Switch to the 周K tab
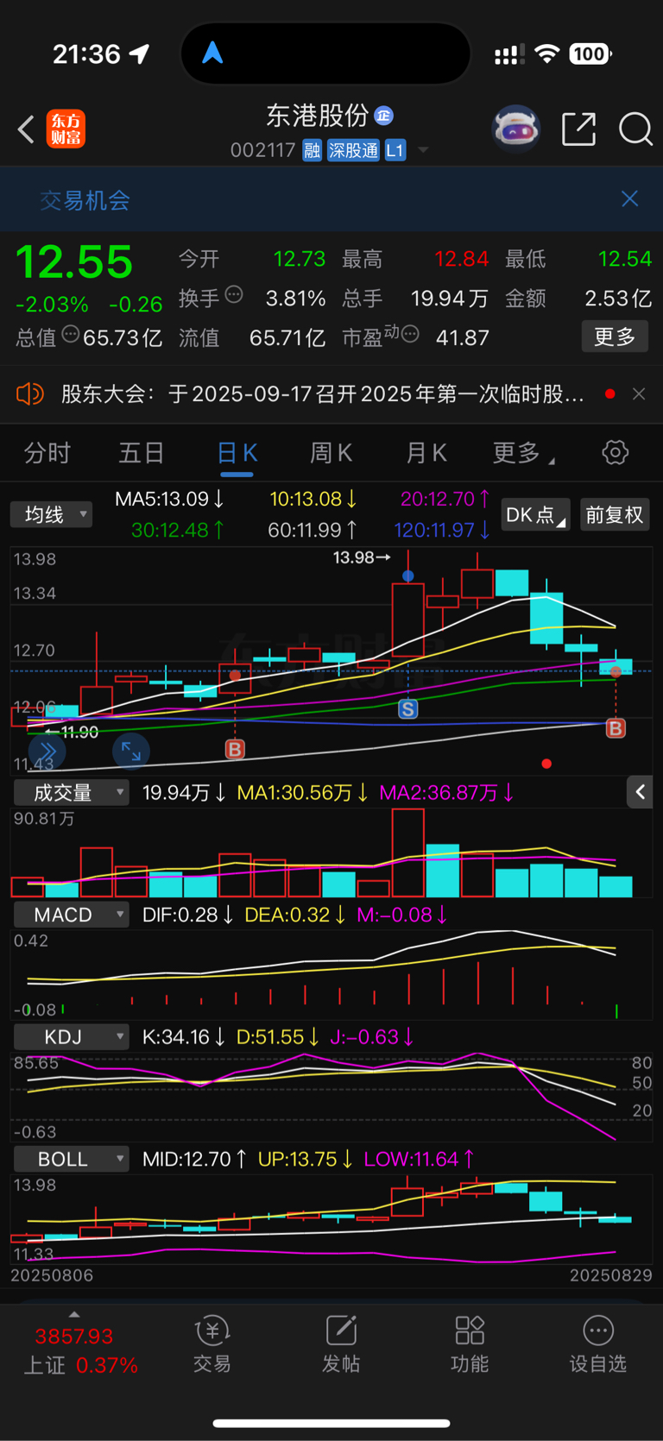This screenshot has height=1441, width=663. [x=331, y=453]
